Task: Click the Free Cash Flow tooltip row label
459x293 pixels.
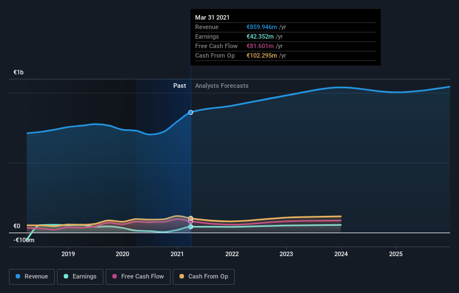Action: pos(216,46)
